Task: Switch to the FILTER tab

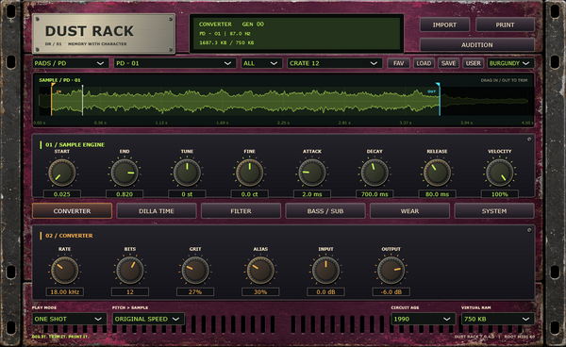Action: pos(241,211)
